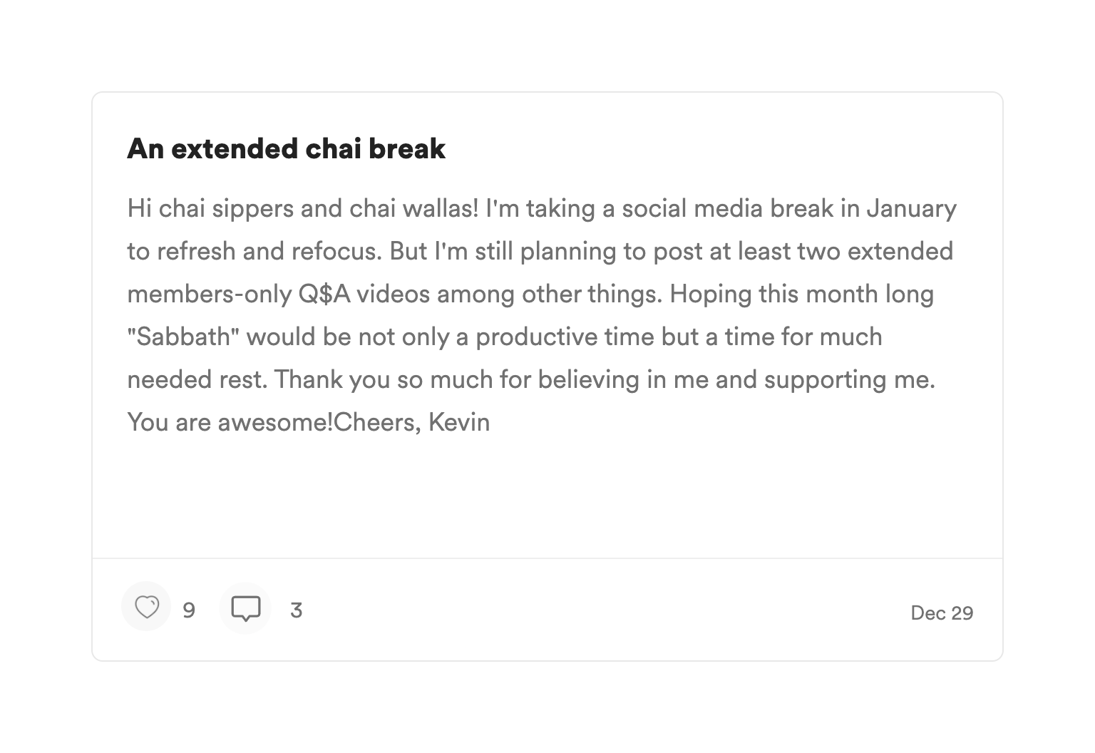Click the "needed rest" text

click(x=196, y=379)
